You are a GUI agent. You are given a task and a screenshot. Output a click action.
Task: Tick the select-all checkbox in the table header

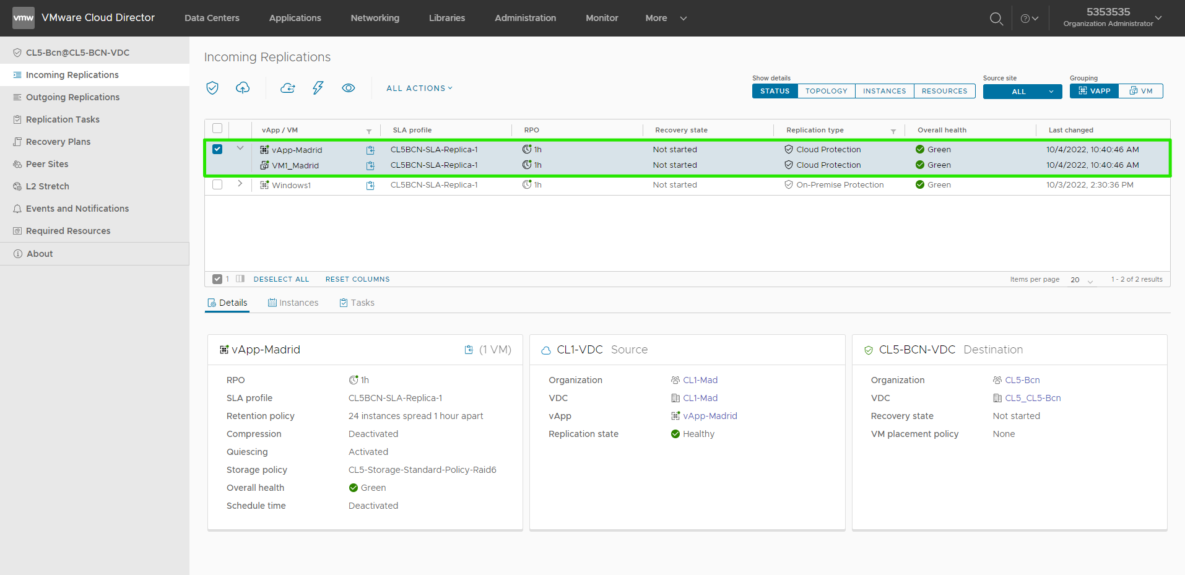[217, 128]
